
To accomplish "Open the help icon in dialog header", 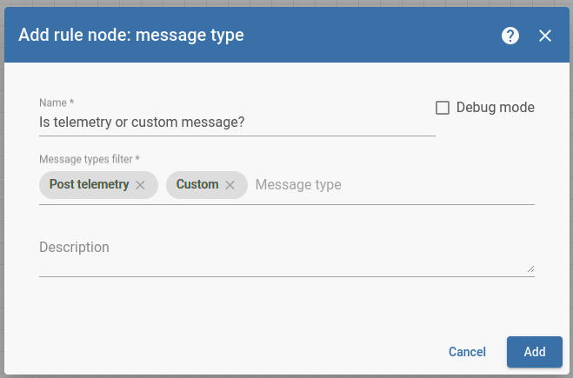I will click(510, 36).
